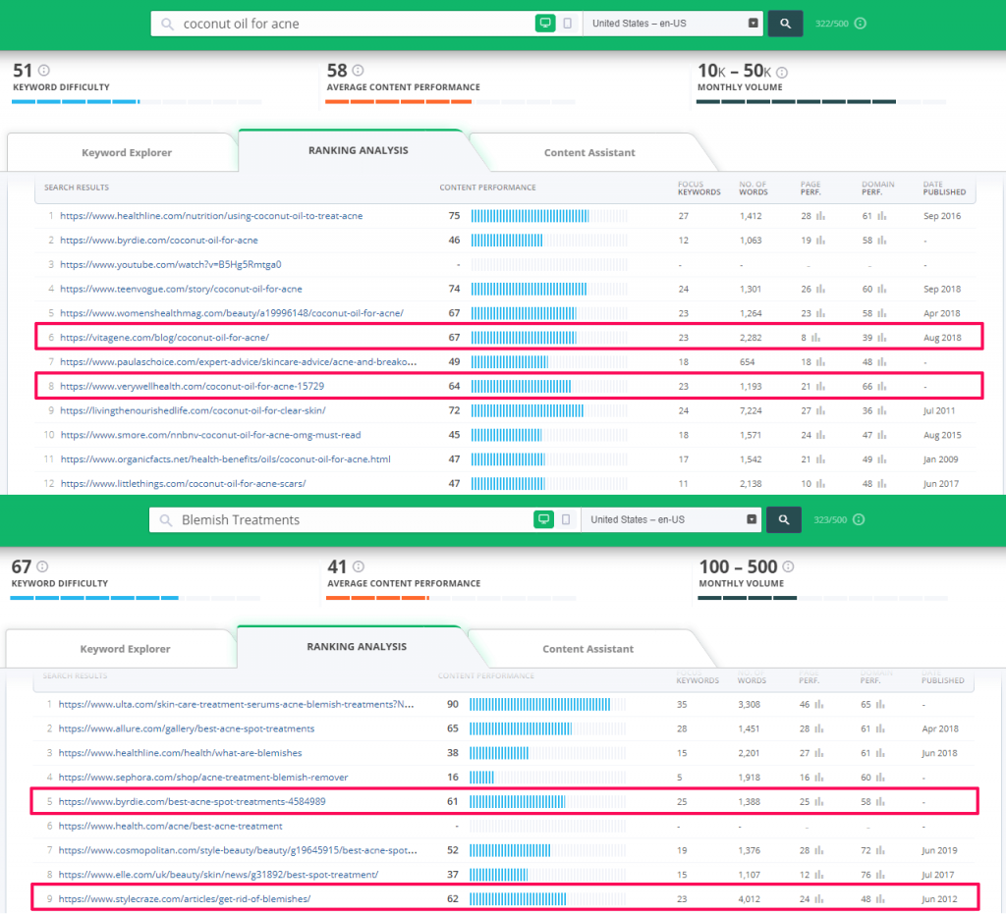This screenshot has height=914, width=1006.
Task: Open Keyword Explorer tab in lower panel
Action: point(125,649)
